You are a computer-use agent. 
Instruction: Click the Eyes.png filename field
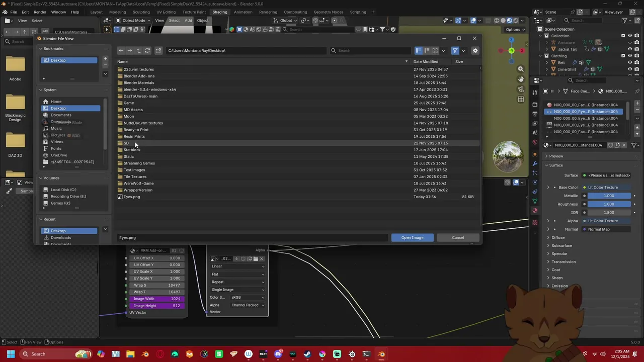coord(252,237)
